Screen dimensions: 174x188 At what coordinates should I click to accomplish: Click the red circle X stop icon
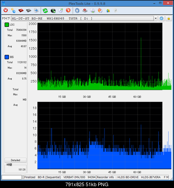[x=68, y=10]
